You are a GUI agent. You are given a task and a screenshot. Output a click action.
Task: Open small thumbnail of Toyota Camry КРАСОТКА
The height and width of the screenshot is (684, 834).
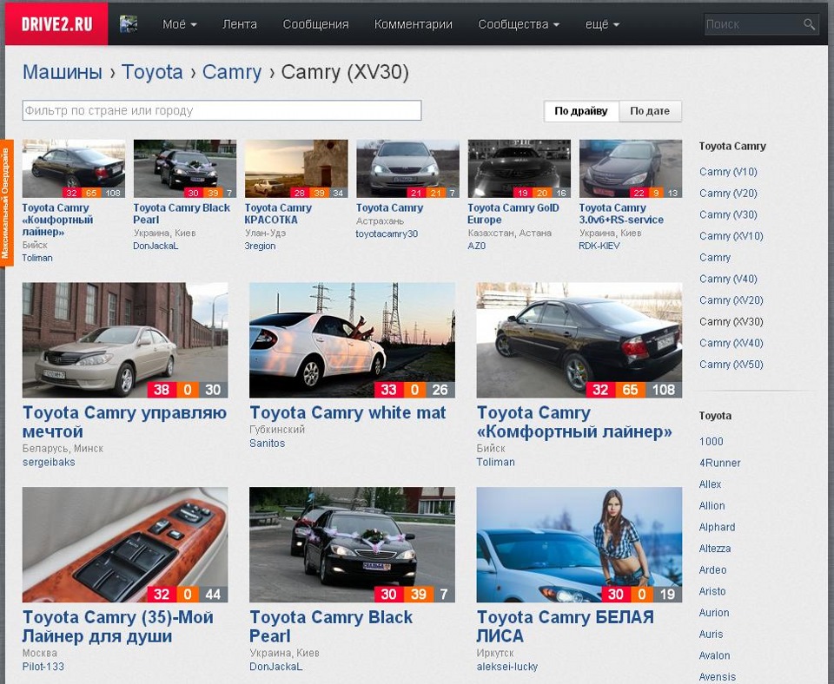pyautogui.click(x=296, y=168)
